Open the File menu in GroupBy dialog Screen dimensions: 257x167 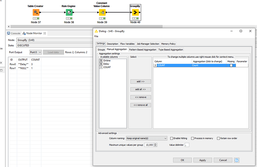tap(96, 36)
